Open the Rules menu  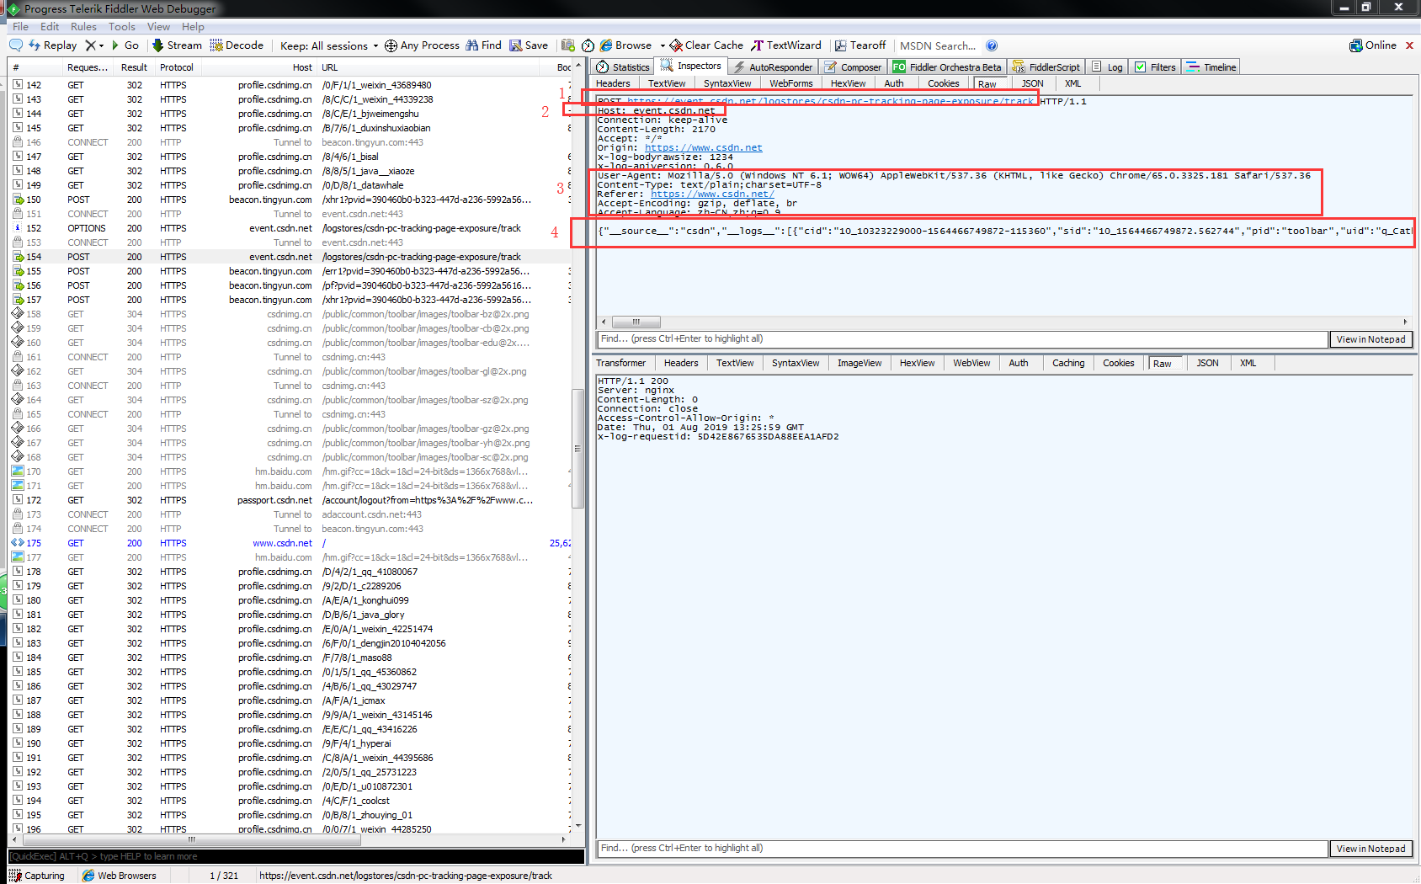[83, 27]
